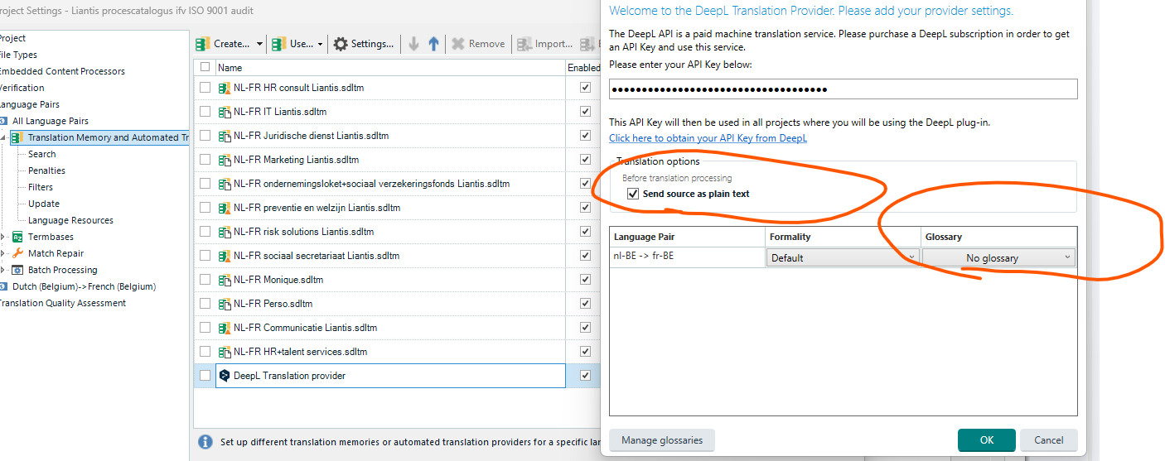Expand the Batch Processing tree node

pos(3,270)
